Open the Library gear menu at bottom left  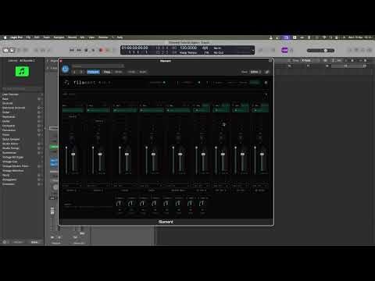[x=5, y=242]
